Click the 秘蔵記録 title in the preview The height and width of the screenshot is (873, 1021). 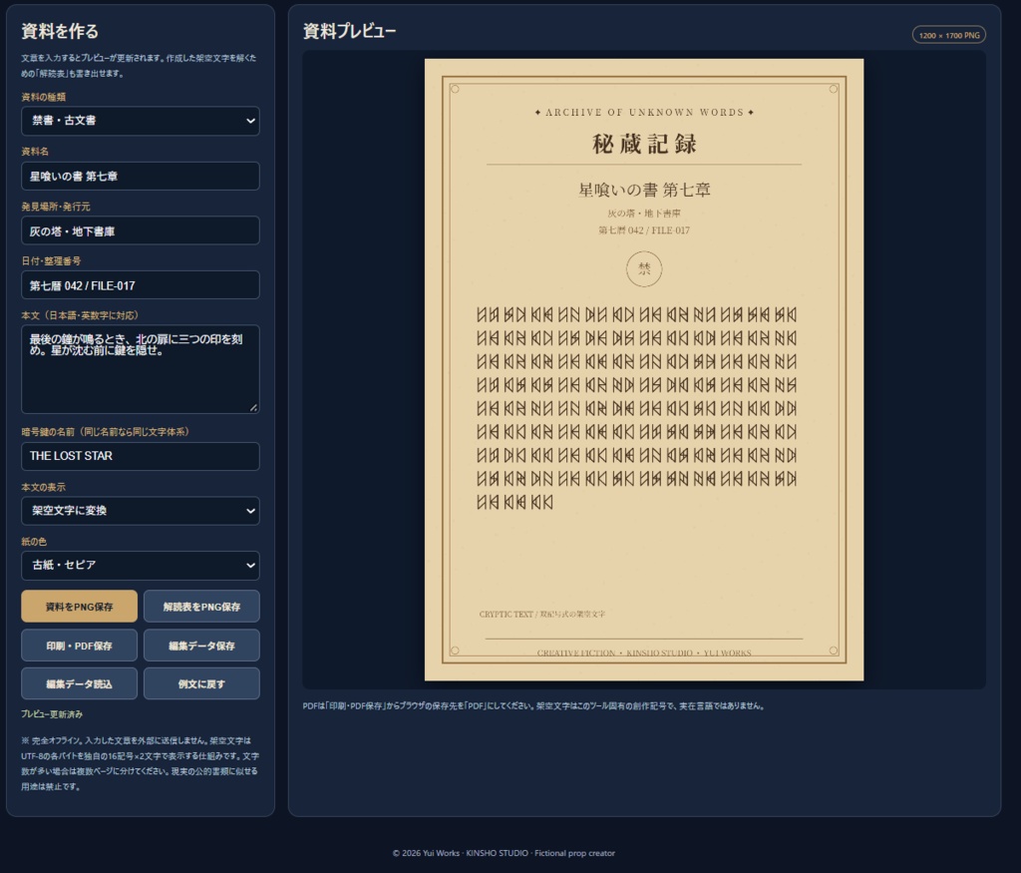pyautogui.click(x=644, y=144)
